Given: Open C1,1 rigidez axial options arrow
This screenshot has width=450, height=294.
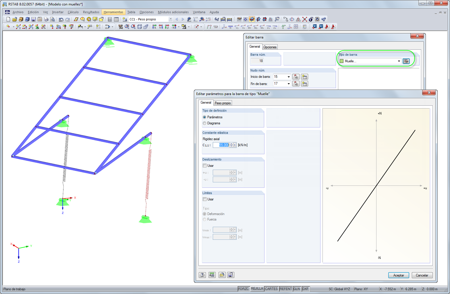Looking at the screenshot, I should pos(235,145).
